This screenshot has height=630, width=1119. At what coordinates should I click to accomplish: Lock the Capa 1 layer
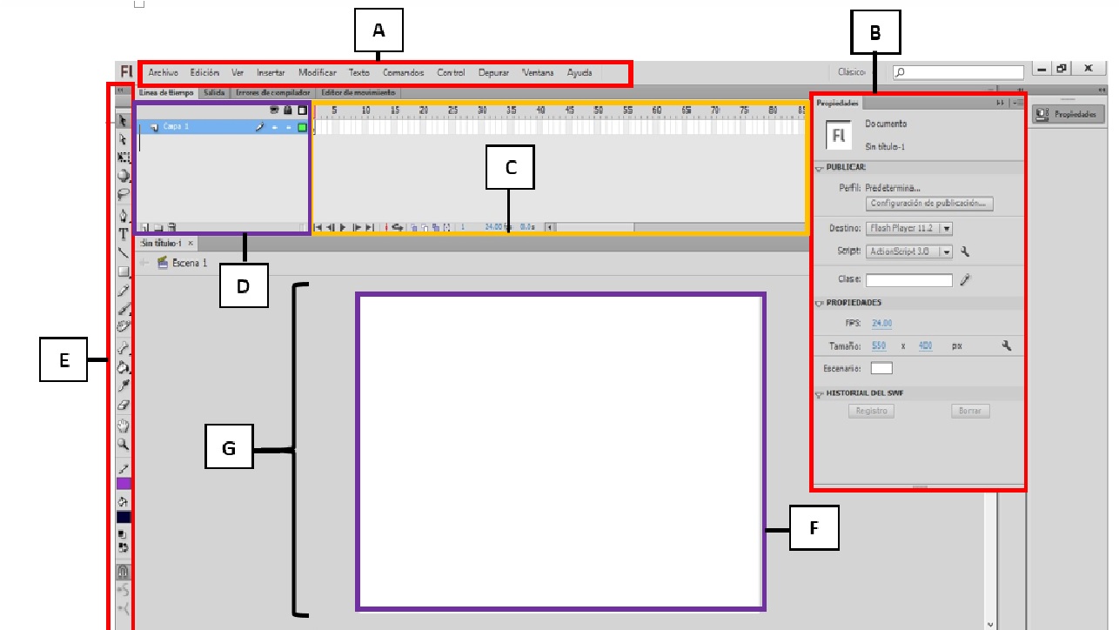289,127
